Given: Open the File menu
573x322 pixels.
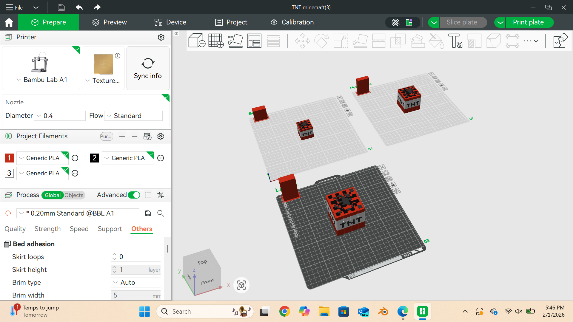Looking at the screenshot, I should [14, 7].
